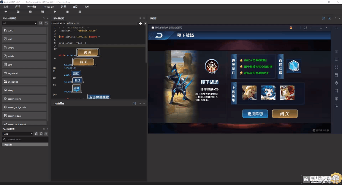The image size is (342, 185).
Task: Add a new script tab with plus
Action: [140, 24]
